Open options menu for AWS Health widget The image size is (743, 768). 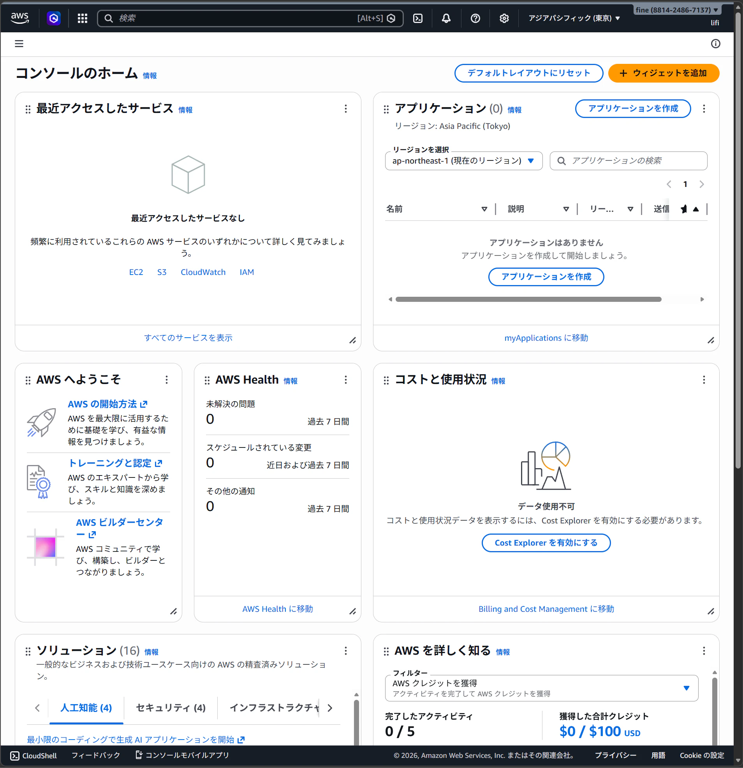point(346,380)
